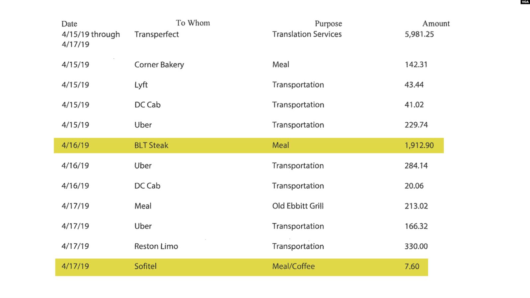Click the Old Ebbitt Grill text
The height and width of the screenshot is (298, 530).
[298, 206]
